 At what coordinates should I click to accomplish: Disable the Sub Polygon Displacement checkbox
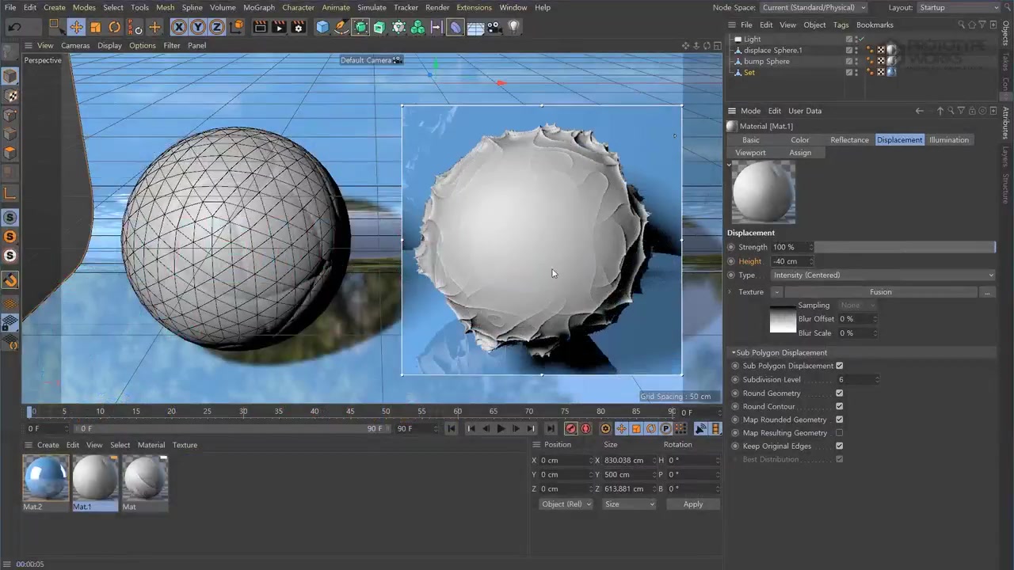click(x=839, y=366)
